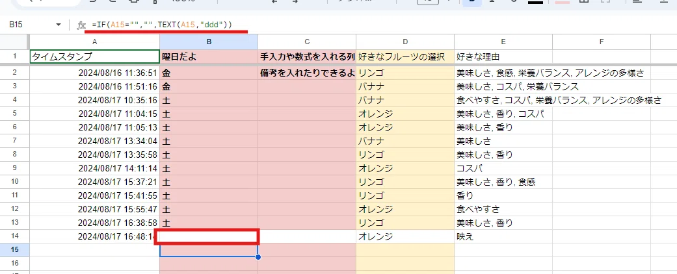677x274 pixels.
Task: Click the 手入力や数式を入れる列 header cell
Action: (307, 56)
